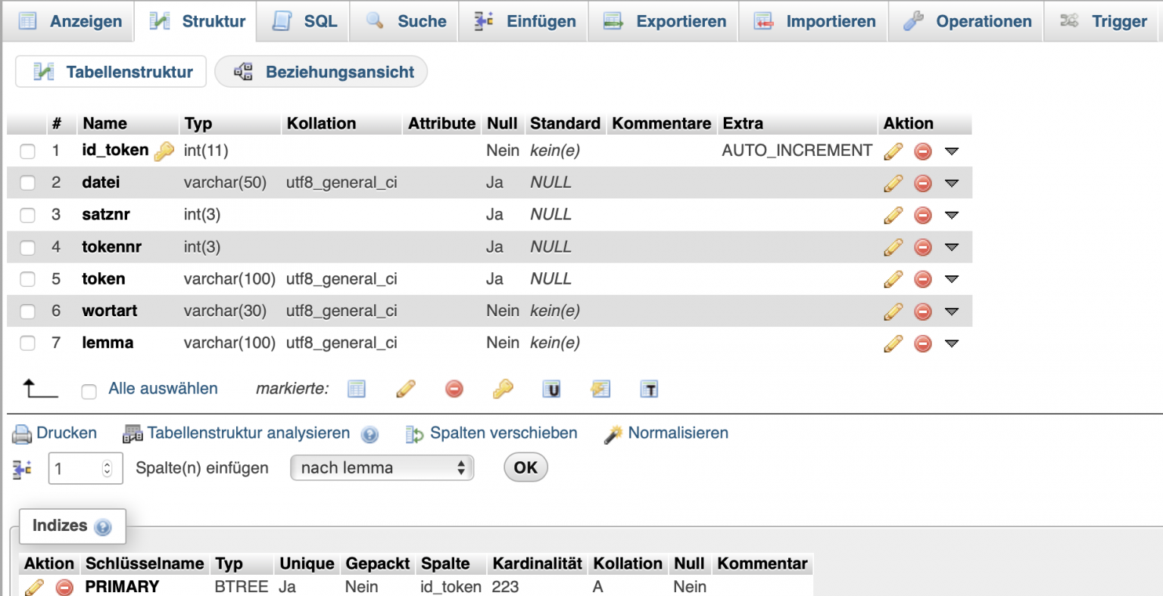Select the checkbox for row lemma
Viewport: 1163px width, 596px height.
coord(27,343)
